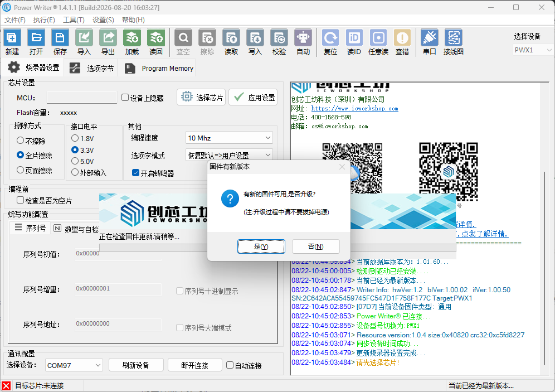The height and width of the screenshot is (392, 555).
Task: Disable 开启蜂鸣器 checkbox
Action: (135, 173)
